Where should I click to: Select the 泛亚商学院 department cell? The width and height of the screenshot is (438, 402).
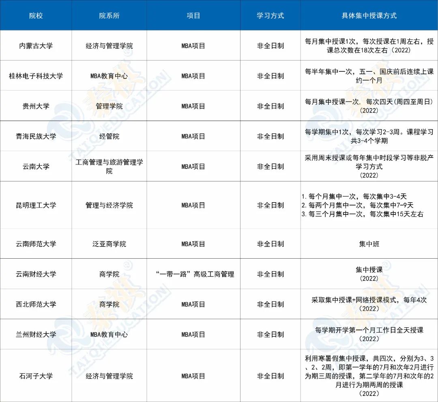click(x=109, y=244)
